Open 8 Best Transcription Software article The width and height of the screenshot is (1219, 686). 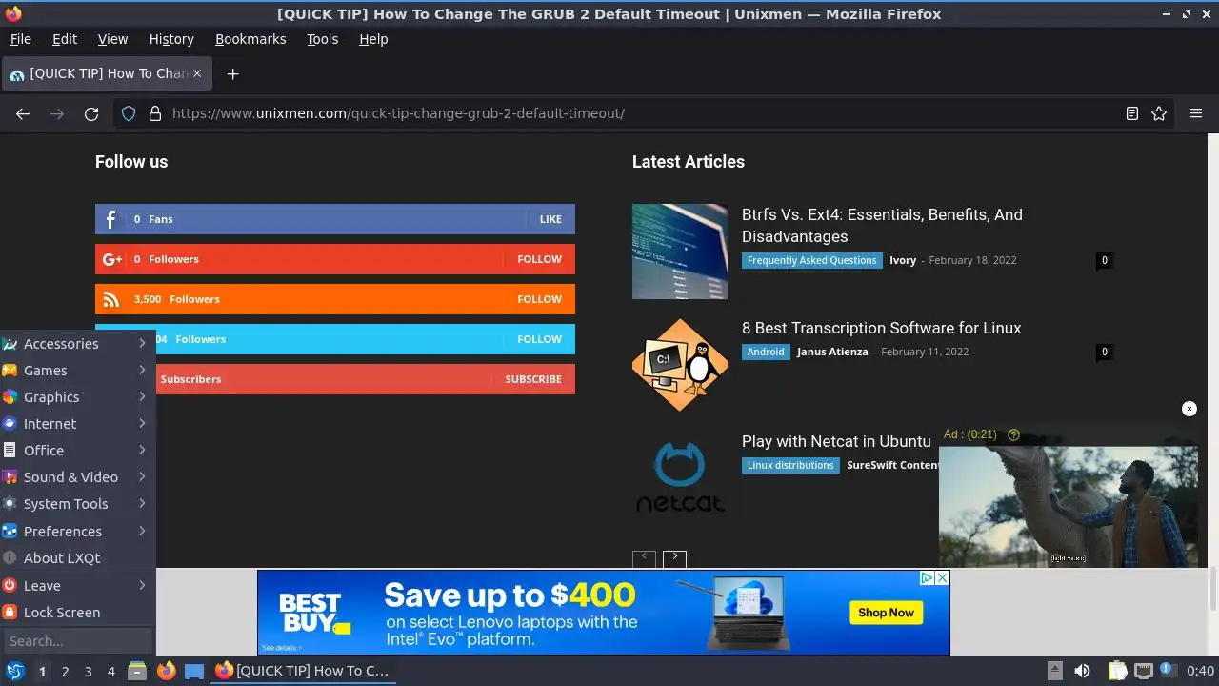pos(881,328)
